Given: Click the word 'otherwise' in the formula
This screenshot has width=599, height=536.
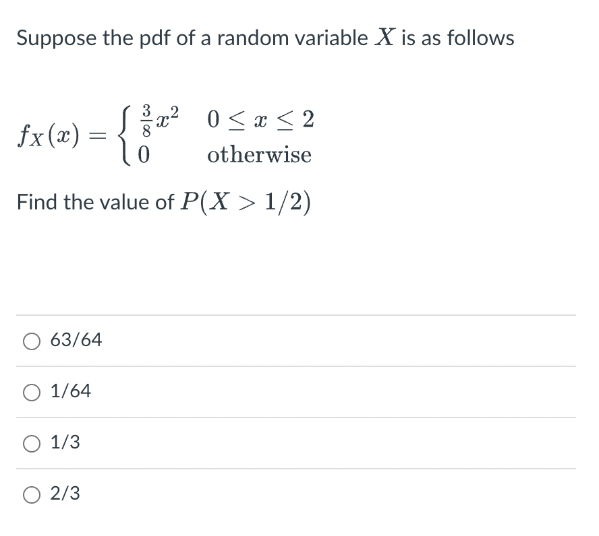Looking at the screenshot, I should coord(260,155).
